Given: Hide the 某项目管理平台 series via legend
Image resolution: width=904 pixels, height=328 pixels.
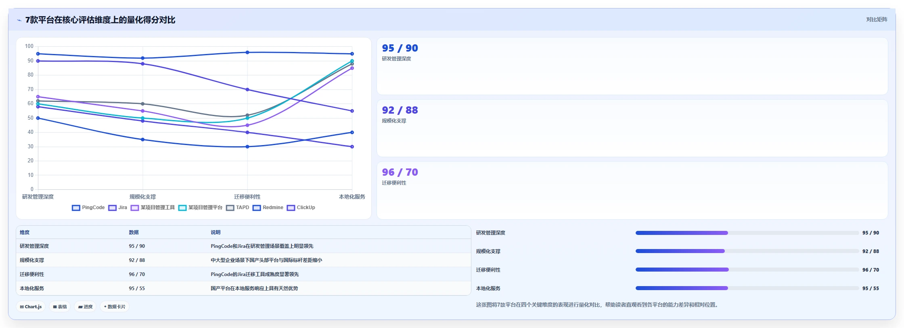Looking at the screenshot, I should point(200,208).
